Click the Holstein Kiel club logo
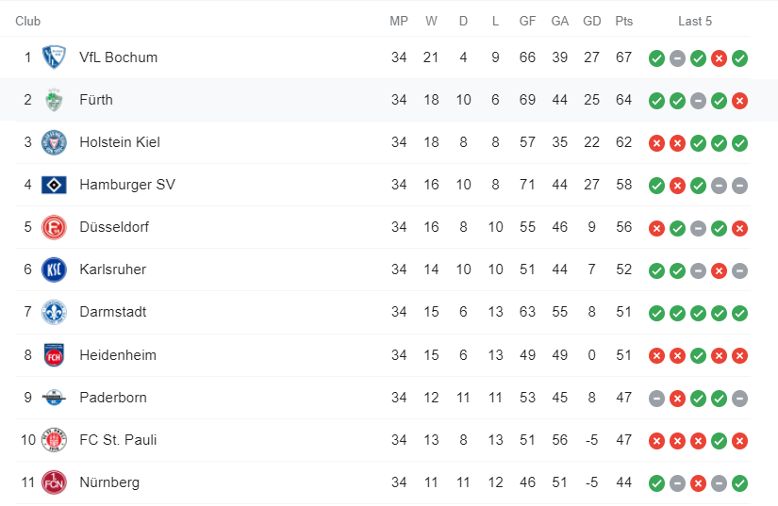778x506 pixels. 54,142
